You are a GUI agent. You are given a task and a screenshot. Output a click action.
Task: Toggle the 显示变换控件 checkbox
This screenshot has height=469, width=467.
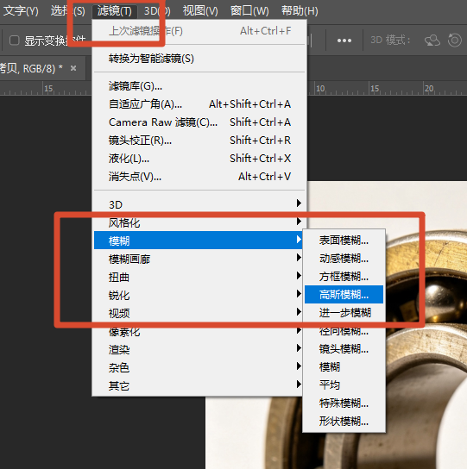click(x=15, y=41)
